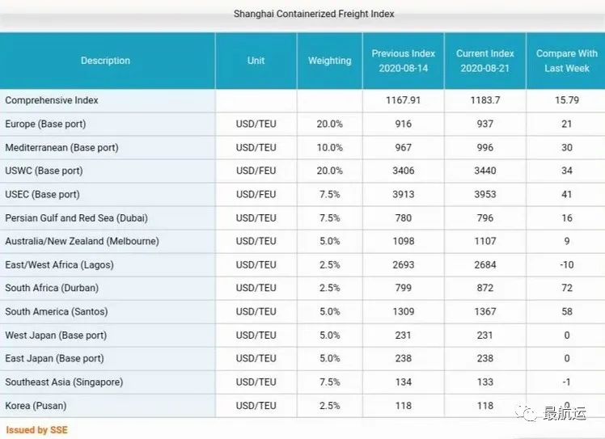Click the WeChat logo watermark icon
The image size is (605, 439).
point(528,414)
